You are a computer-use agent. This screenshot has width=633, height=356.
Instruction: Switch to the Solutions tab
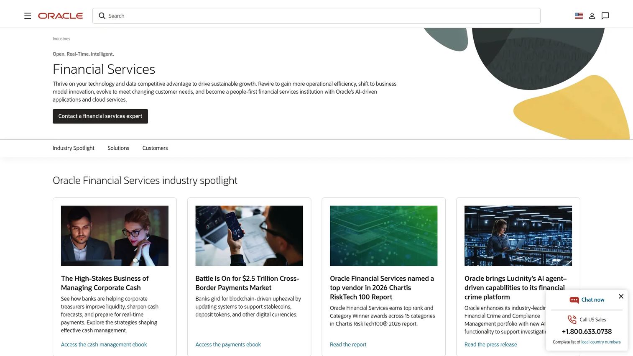point(118,148)
